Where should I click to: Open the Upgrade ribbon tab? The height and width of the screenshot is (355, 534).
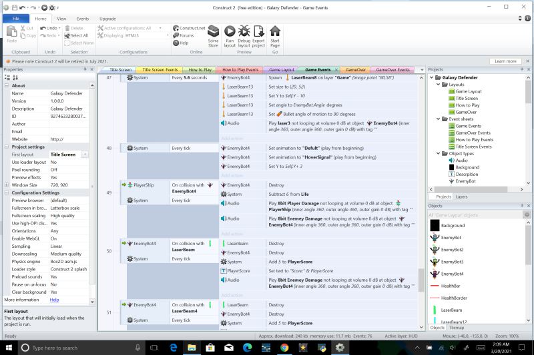pyautogui.click(x=107, y=19)
